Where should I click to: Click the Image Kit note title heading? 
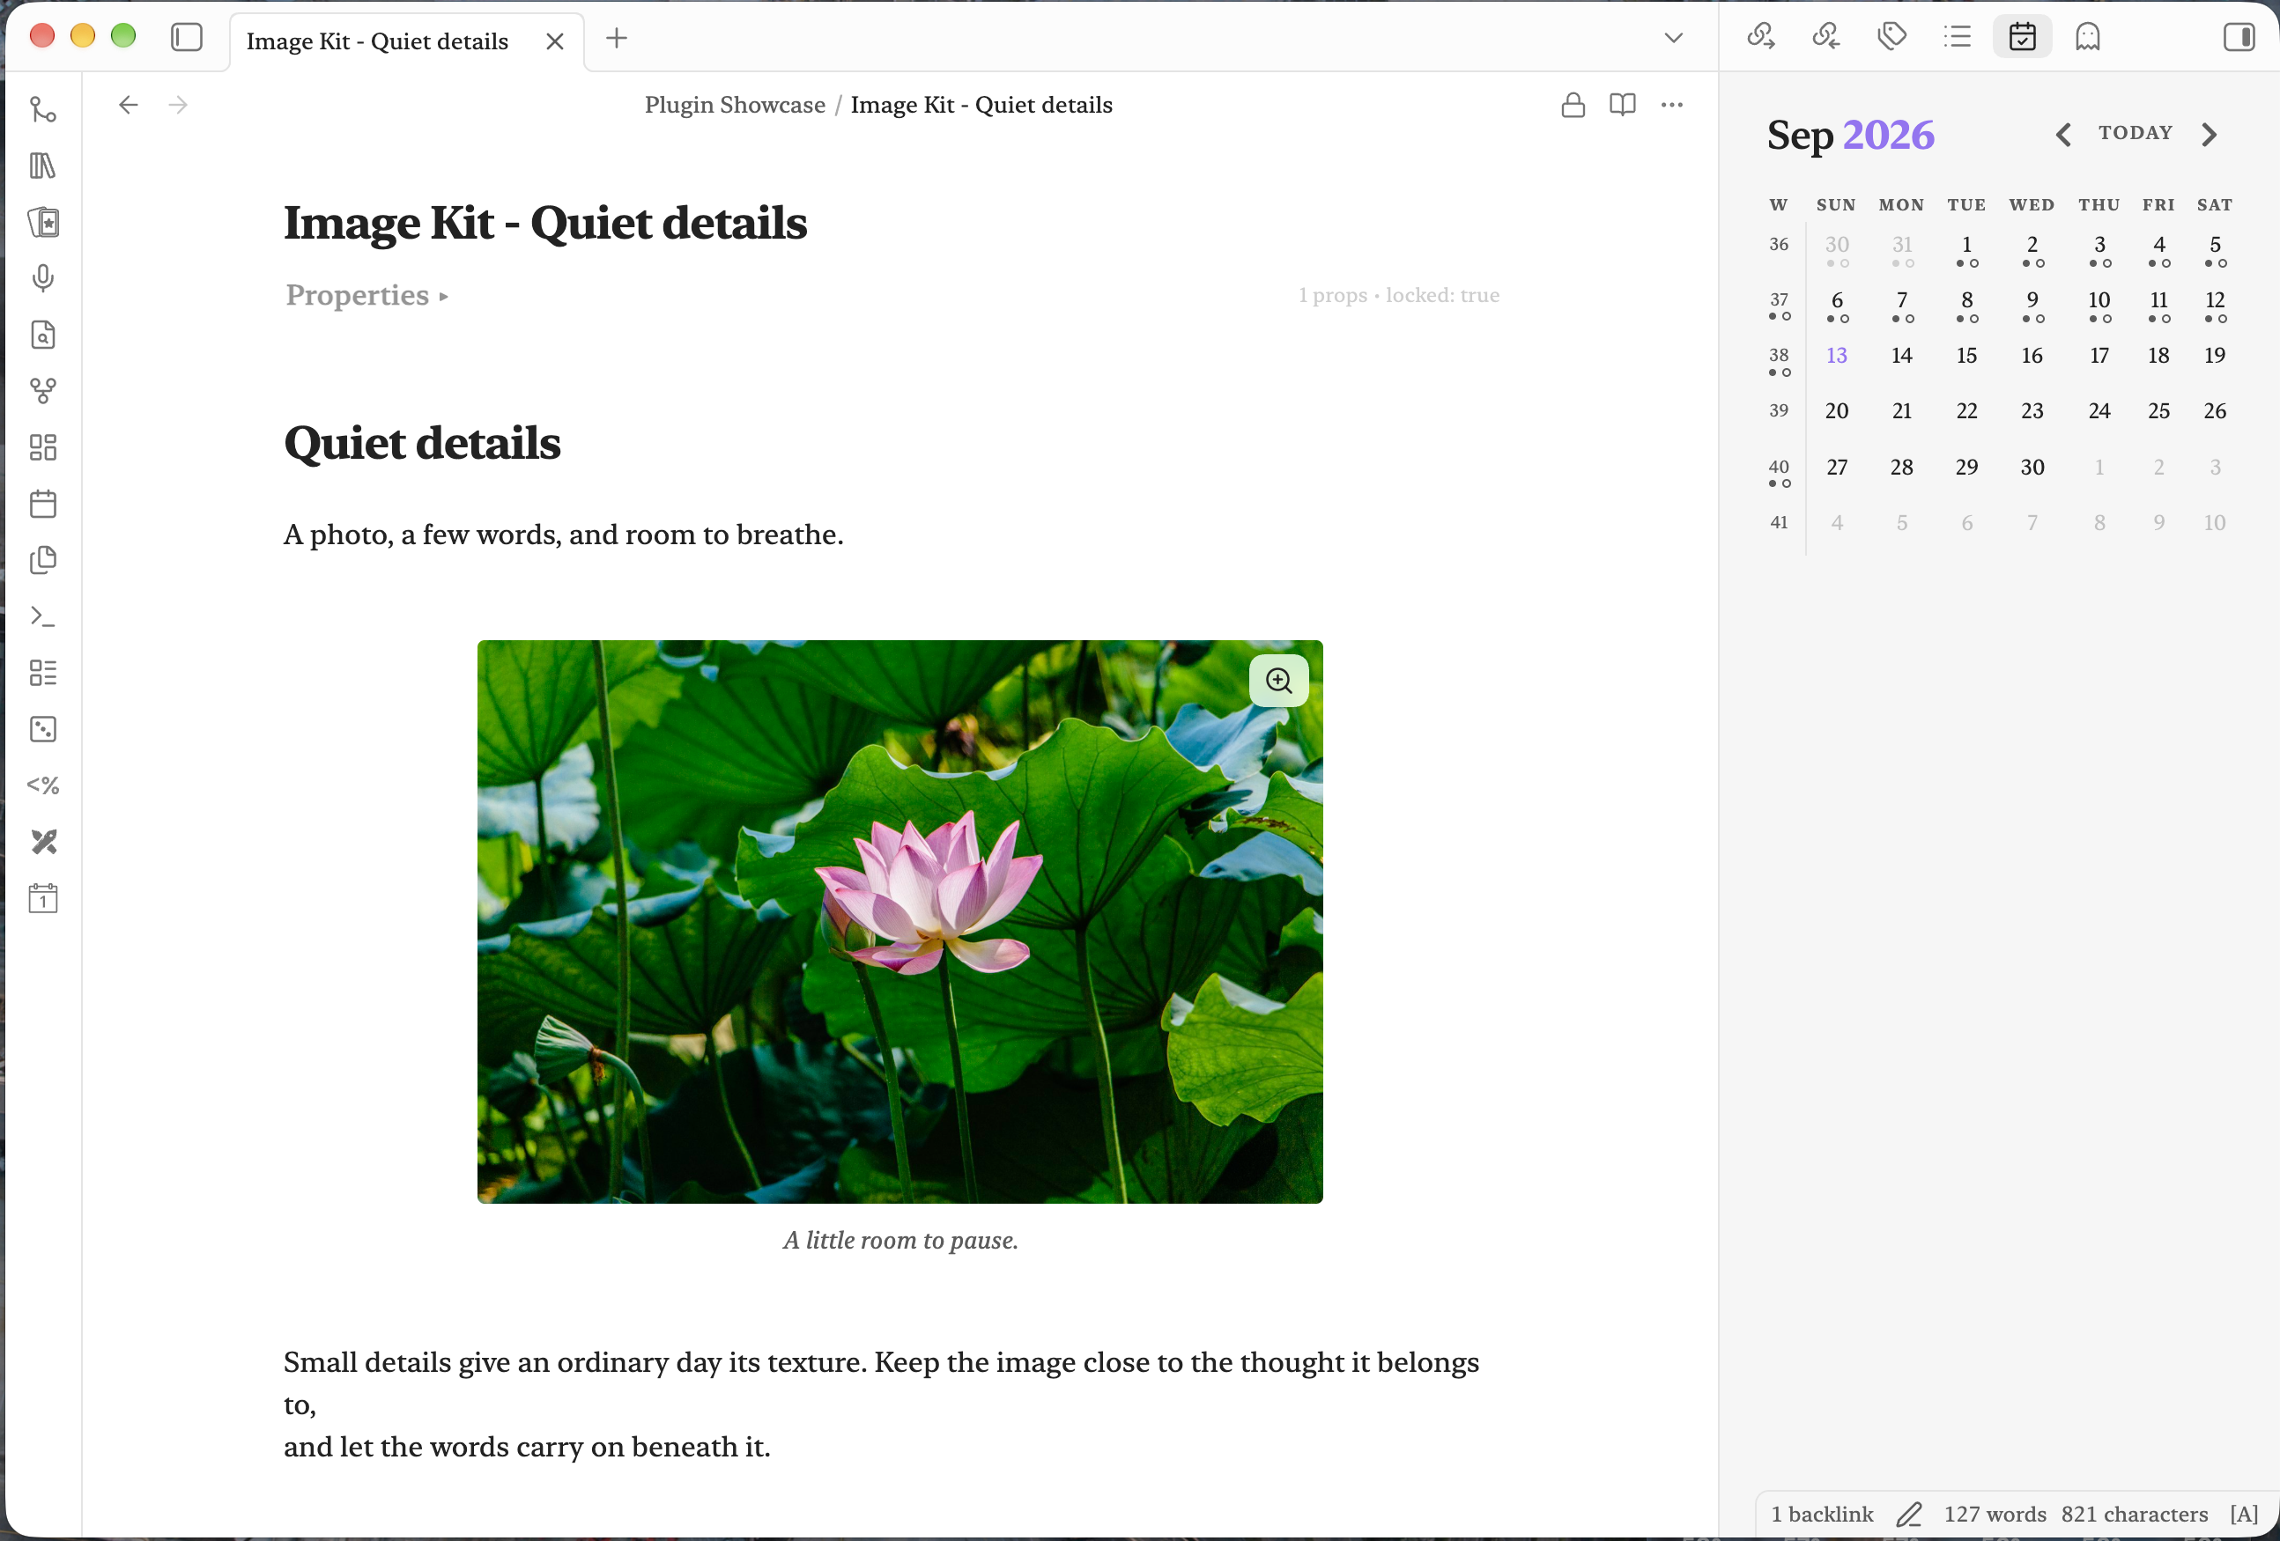pos(544,223)
